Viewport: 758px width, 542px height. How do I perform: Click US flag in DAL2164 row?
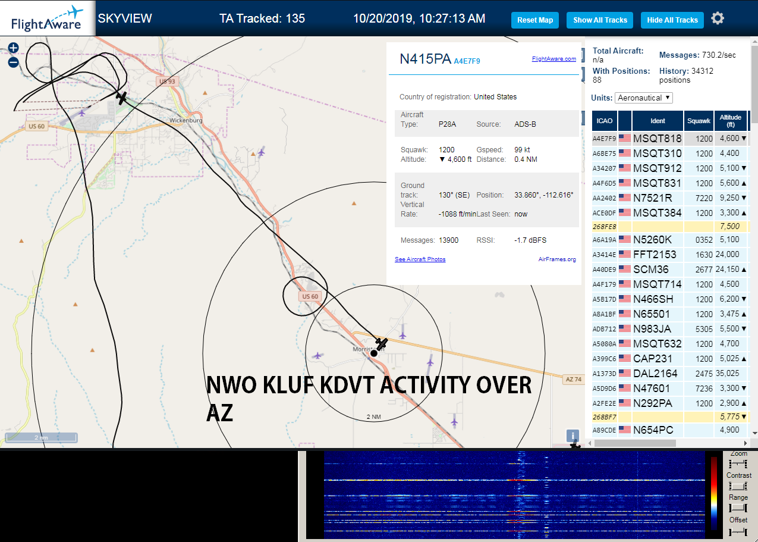click(625, 374)
